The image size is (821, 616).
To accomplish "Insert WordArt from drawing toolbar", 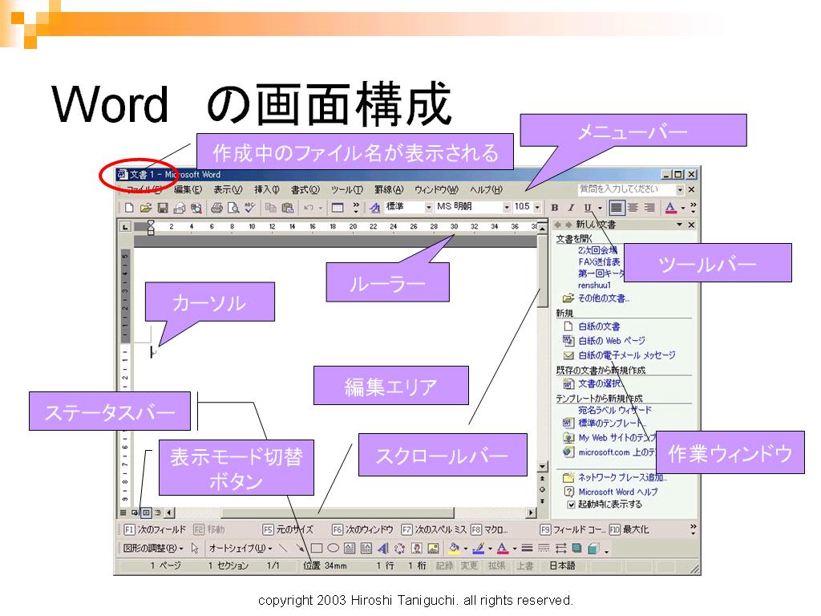I will [x=383, y=548].
